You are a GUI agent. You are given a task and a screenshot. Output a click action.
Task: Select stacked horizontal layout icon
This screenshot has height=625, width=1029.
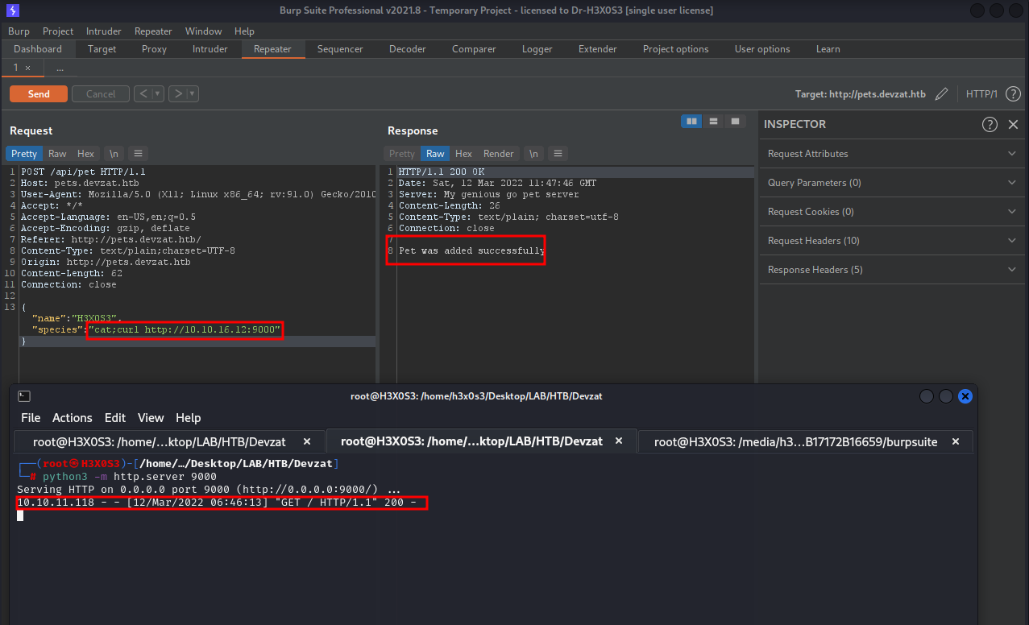pyautogui.click(x=713, y=122)
